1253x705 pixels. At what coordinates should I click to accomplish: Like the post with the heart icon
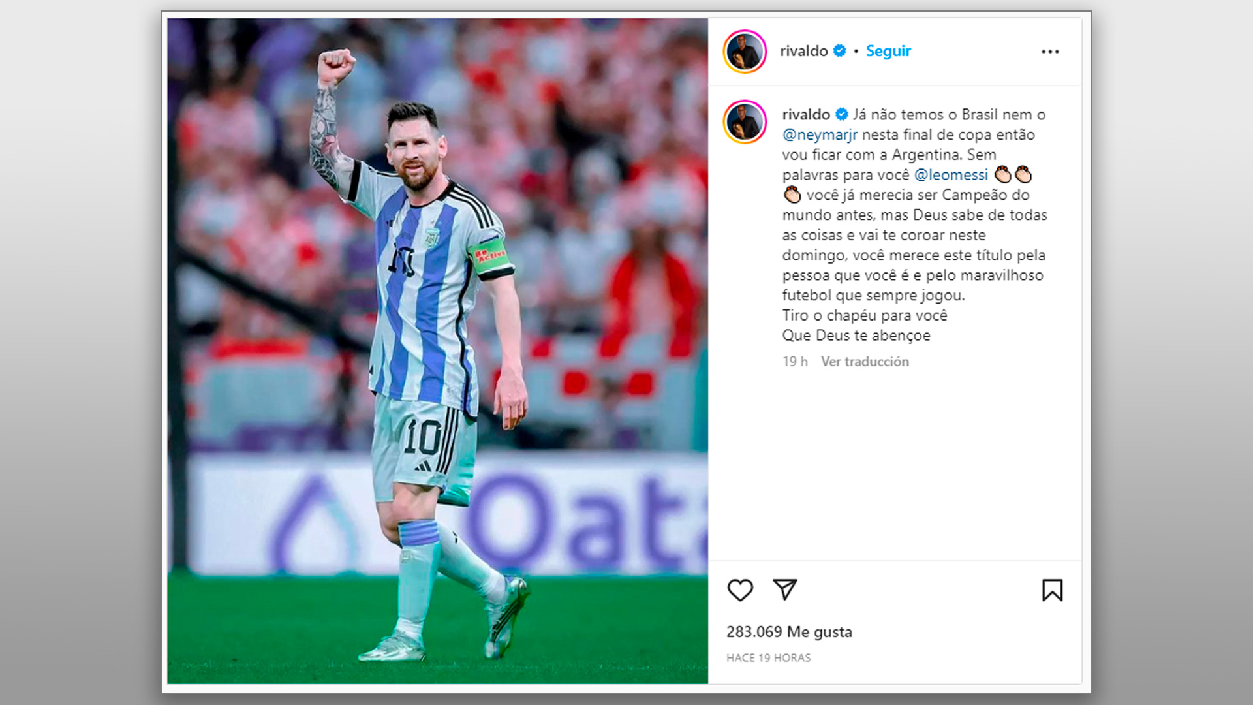tap(740, 590)
